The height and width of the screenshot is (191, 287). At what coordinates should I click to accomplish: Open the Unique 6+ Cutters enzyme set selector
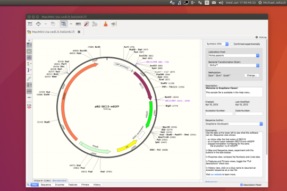point(50,180)
